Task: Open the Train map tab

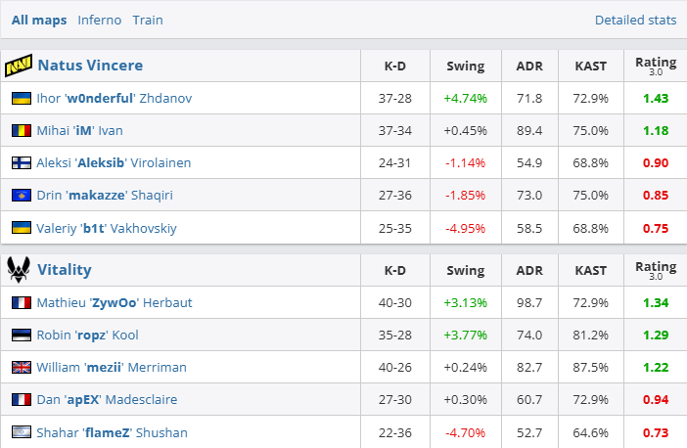Action: pyautogui.click(x=148, y=20)
